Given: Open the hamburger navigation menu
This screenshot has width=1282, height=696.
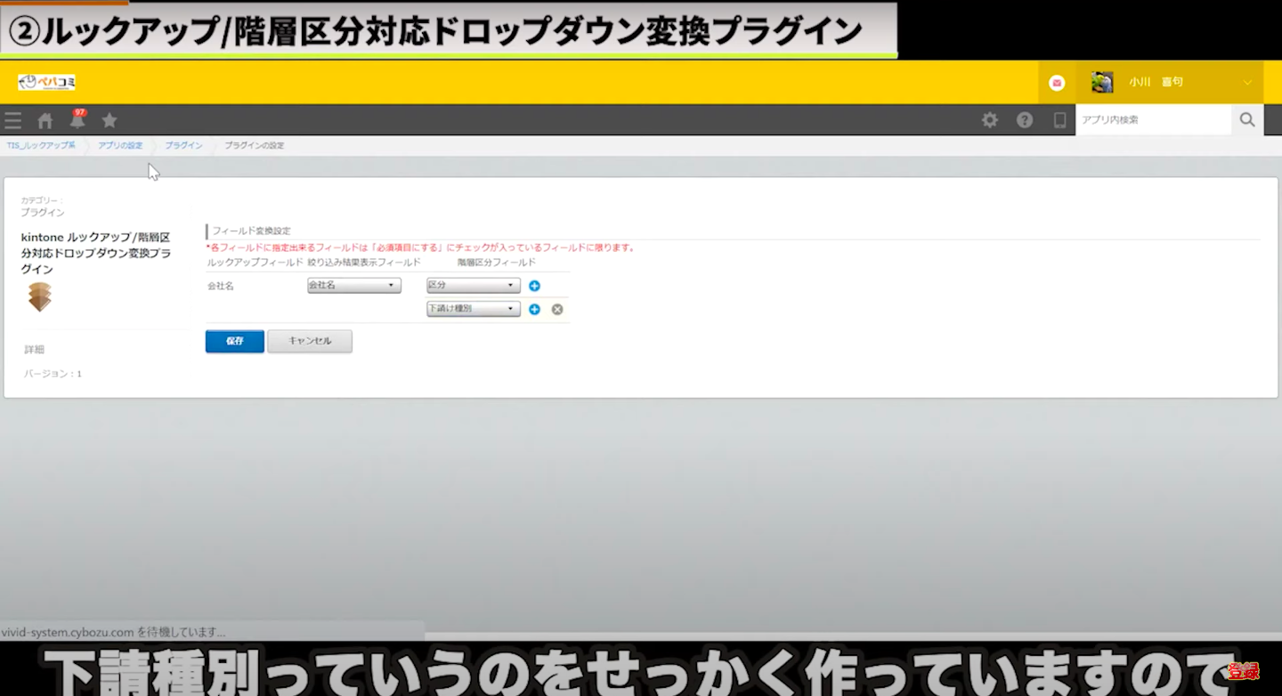Looking at the screenshot, I should pyautogui.click(x=12, y=120).
